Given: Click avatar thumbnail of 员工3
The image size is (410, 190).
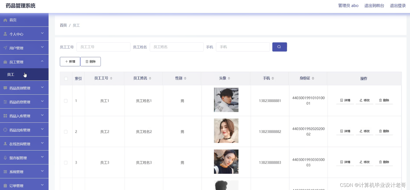Looking at the screenshot, I should (226, 162).
